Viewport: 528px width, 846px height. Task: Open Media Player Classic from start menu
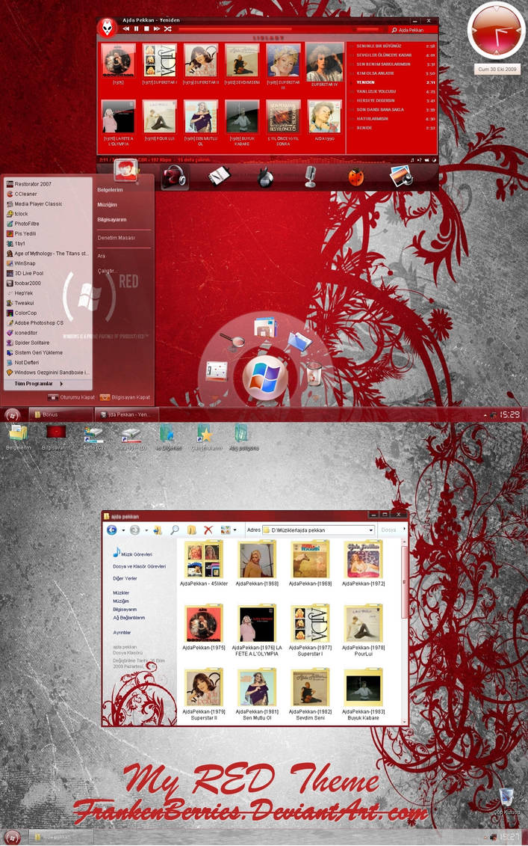point(49,204)
